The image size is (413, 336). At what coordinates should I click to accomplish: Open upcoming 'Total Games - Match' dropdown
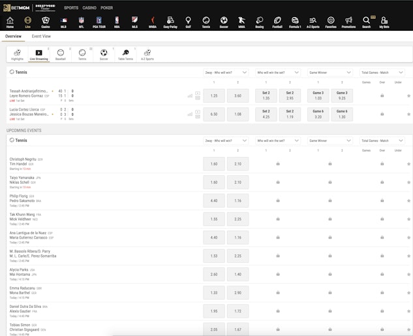coord(382,141)
